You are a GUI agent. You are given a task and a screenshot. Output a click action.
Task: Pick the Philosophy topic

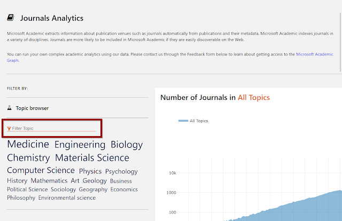tap(21, 198)
